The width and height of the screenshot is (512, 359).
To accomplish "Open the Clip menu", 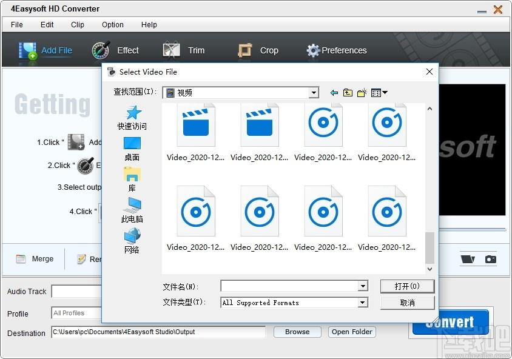I will click(x=78, y=25).
